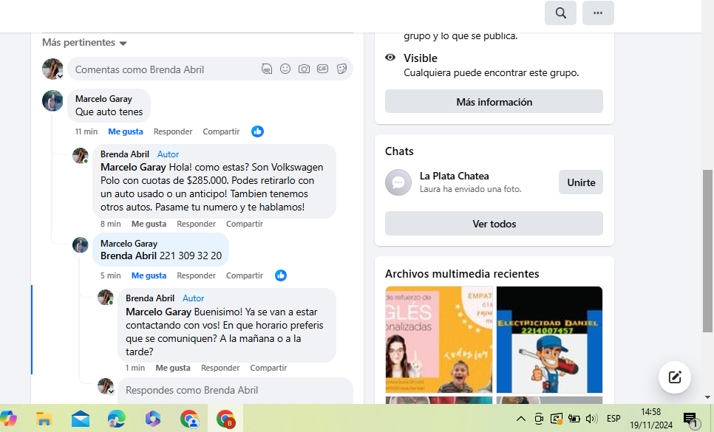Click 'Responder' under the Buenisimo reply

(220, 368)
